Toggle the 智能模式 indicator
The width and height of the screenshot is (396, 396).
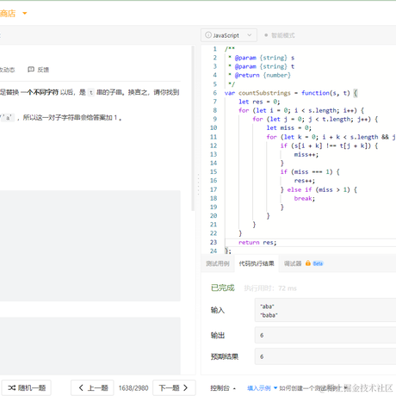pos(280,35)
